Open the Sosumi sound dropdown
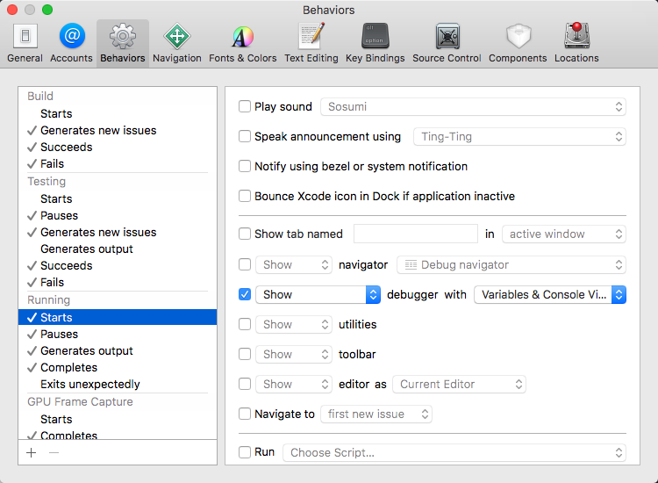The height and width of the screenshot is (483, 658). [473, 106]
